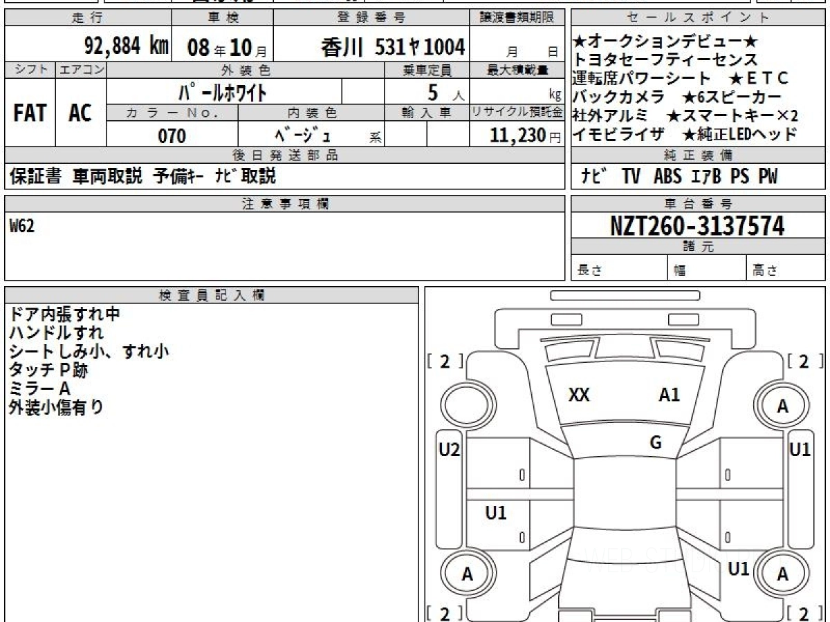Select the note シートしみ小、すれ小
This screenshot has width=830, height=622.
[x=89, y=351]
